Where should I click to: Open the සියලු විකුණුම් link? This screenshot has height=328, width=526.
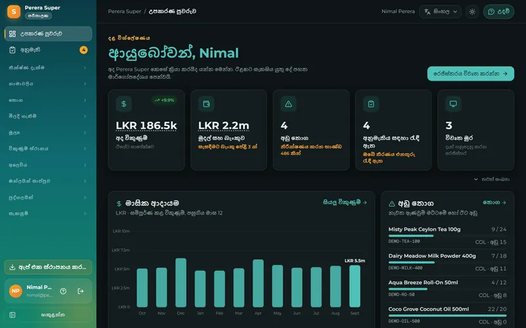point(345,202)
